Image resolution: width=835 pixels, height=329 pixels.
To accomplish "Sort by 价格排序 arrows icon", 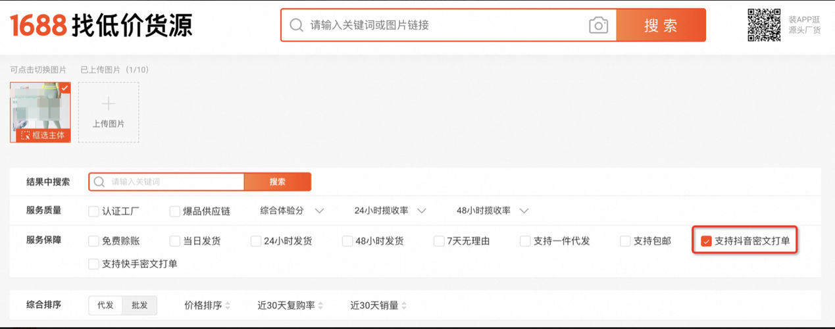I will [228, 305].
